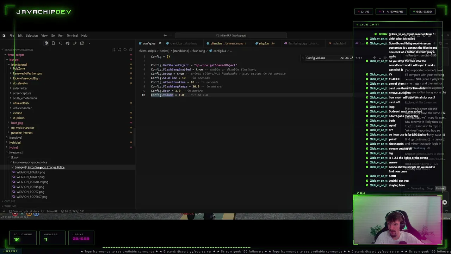Click the New File icon in explorer header
Image resolution: width=451 pixels, height=254 pixels.
(113, 50)
